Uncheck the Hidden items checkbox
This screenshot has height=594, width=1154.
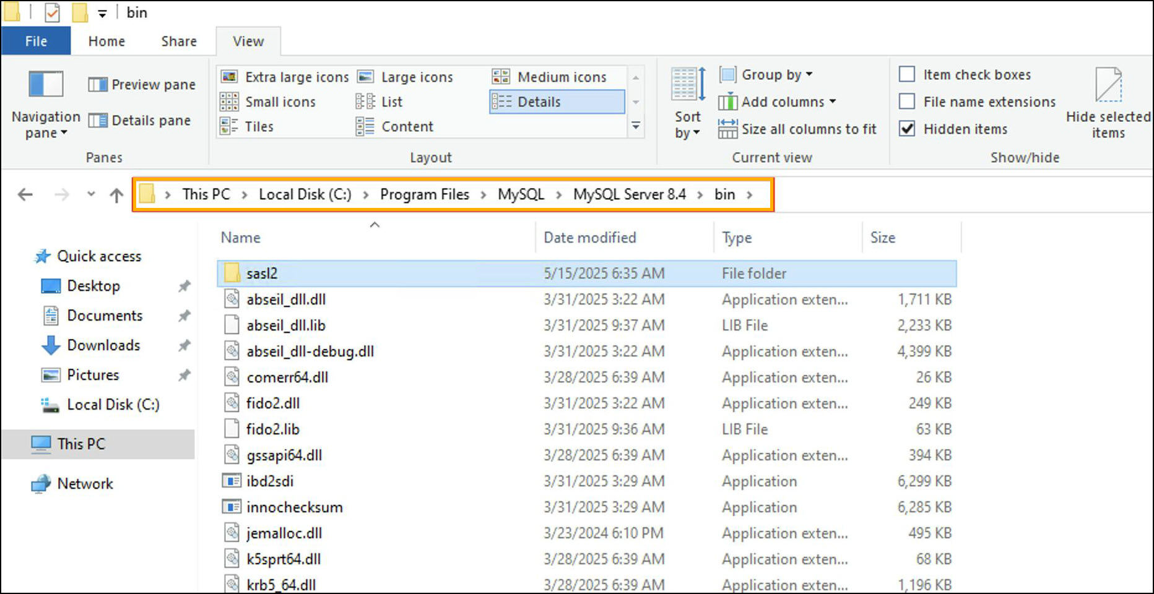pos(907,129)
